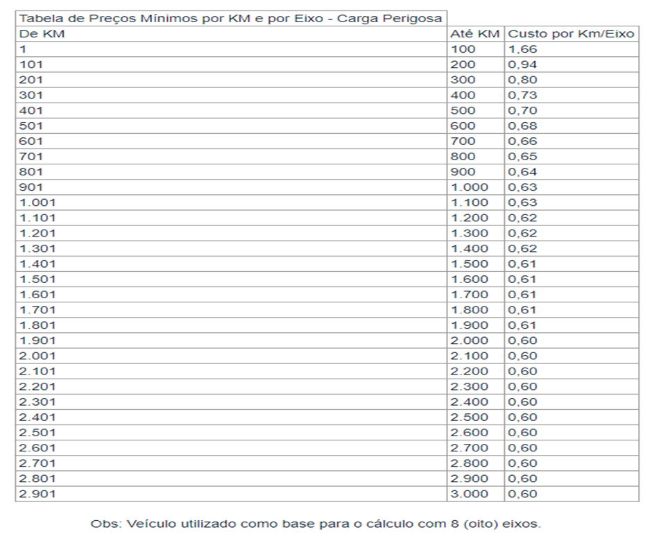Click the De KM cell '2.501'
Viewport: 661px width, 534px height.
click(x=231, y=433)
